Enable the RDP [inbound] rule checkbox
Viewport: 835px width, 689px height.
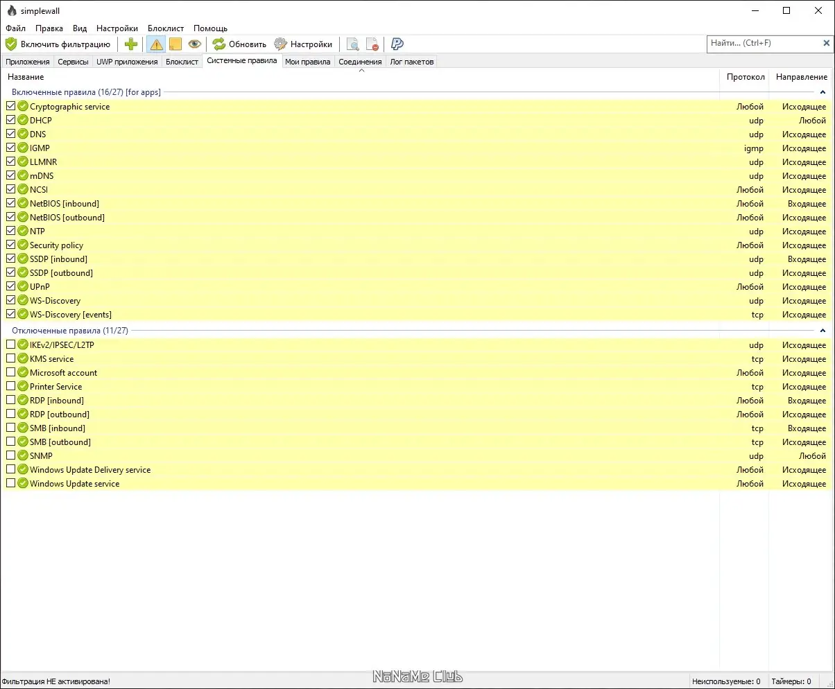pyautogui.click(x=10, y=400)
